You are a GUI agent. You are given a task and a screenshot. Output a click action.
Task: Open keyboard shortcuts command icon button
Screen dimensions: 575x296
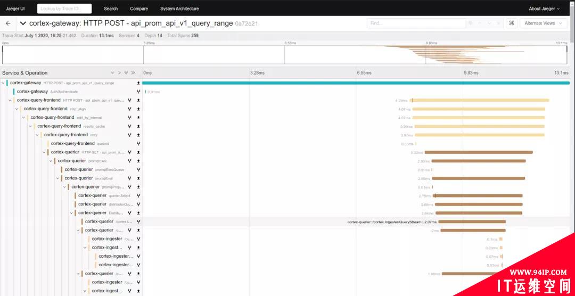[512, 23]
